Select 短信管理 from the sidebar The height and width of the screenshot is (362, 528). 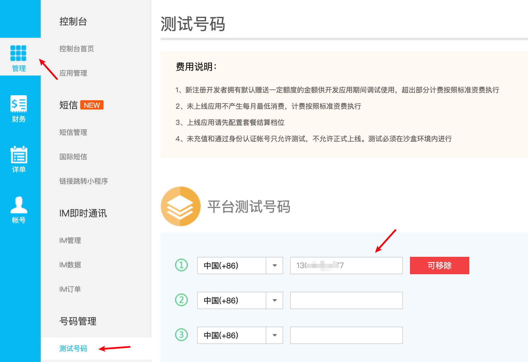click(73, 132)
